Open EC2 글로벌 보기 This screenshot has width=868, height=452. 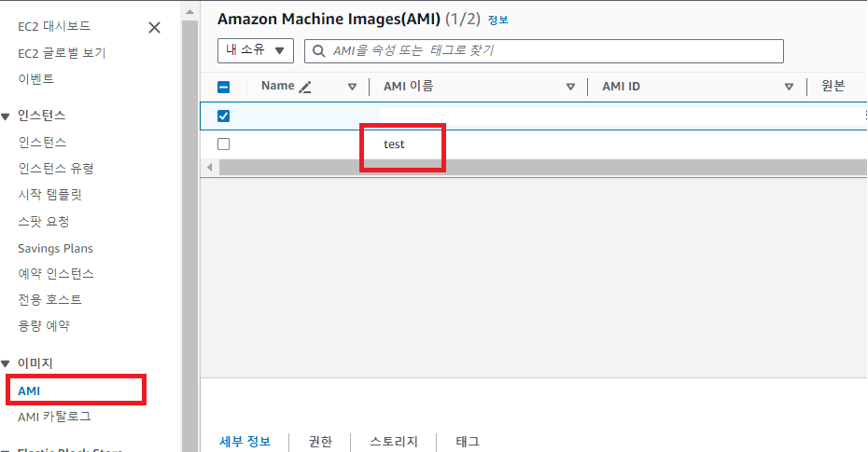62,53
